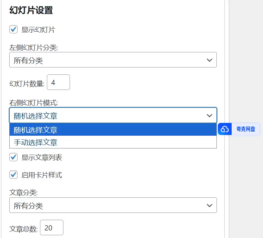Focus the 文章总数 number field
Viewport: 263px width, 238px height.
click(x=52, y=228)
